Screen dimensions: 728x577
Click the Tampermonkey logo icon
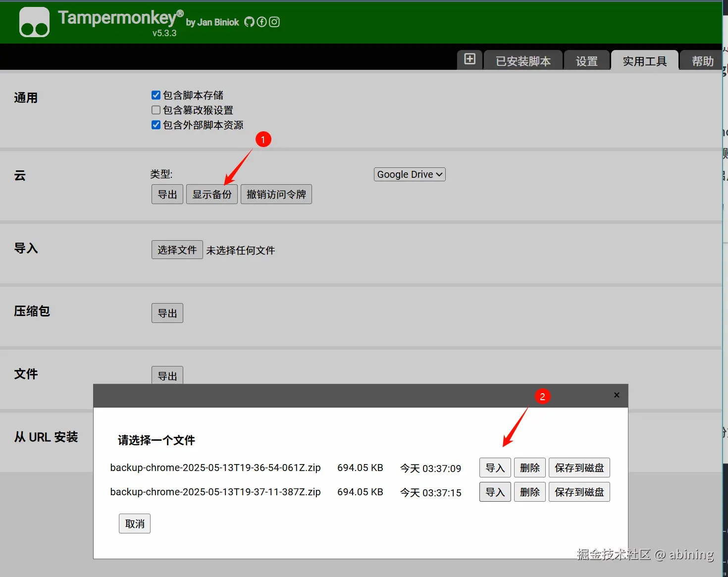pyautogui.click(x=34, y=22)
